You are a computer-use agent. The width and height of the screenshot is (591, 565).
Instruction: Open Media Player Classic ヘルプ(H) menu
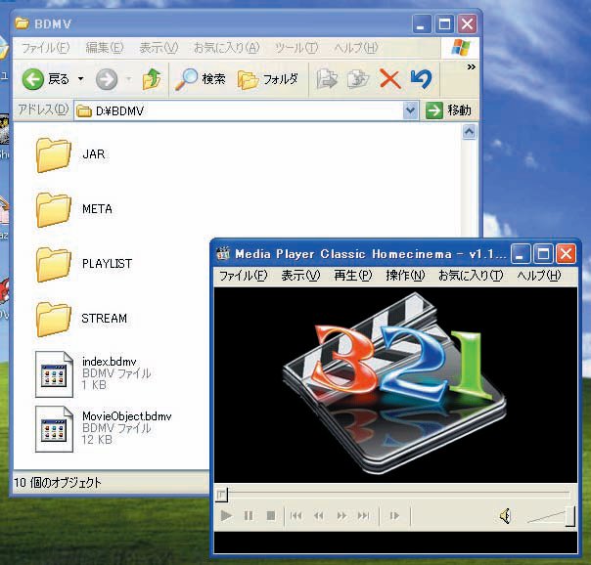538,276
